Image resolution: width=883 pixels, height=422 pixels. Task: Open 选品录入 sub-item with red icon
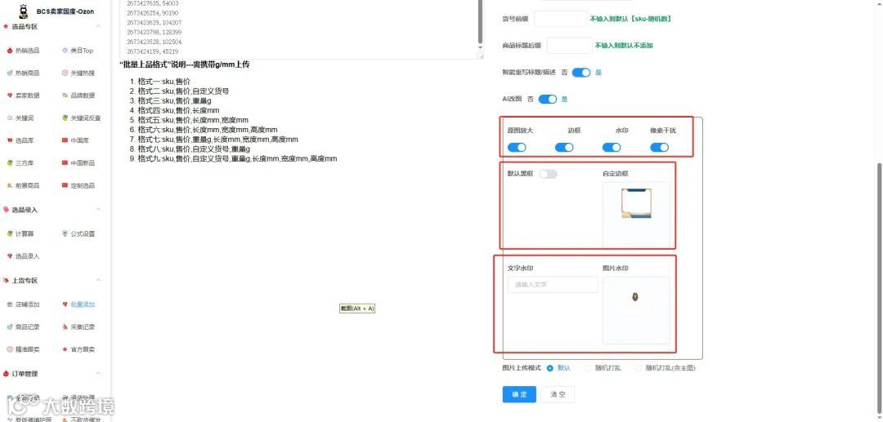click(23, 256)
